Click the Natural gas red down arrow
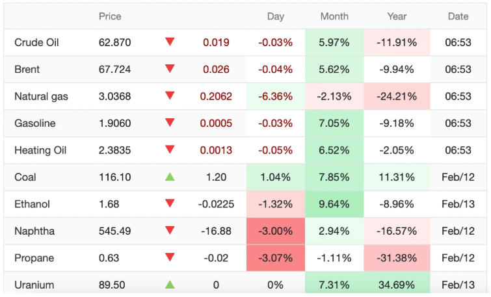This screenshot has height=297, width=491. click(x=170, y=96)
